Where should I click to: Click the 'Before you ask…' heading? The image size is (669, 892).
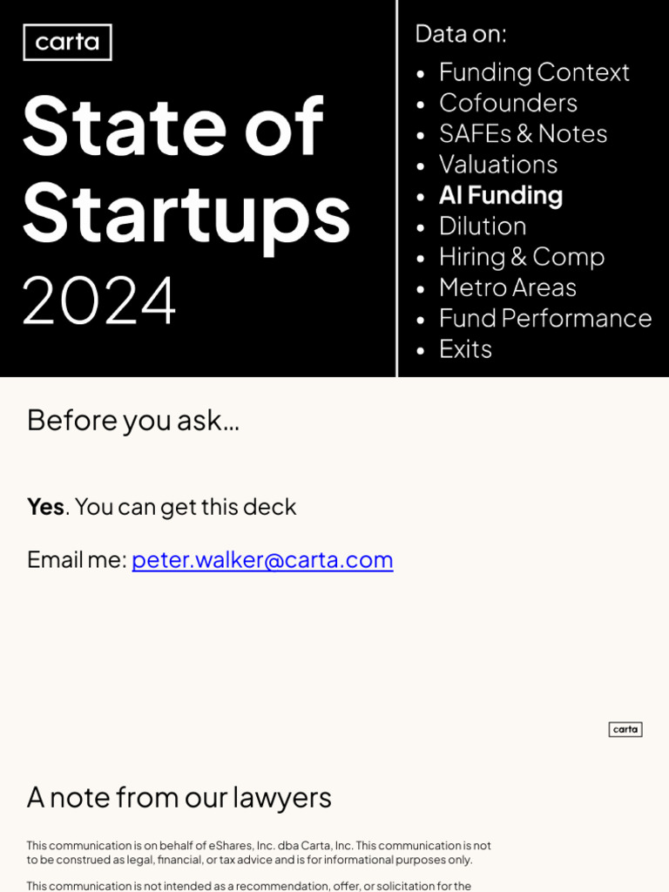point(132,420)
